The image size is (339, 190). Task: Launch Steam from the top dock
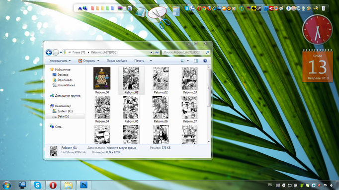pyautogui.click(x=258, y=8)
